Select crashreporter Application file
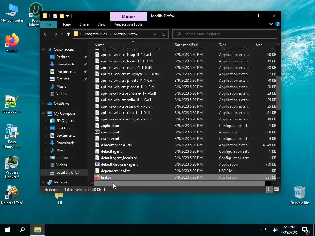This screenshot has height=236, width=315. point(185,132)
